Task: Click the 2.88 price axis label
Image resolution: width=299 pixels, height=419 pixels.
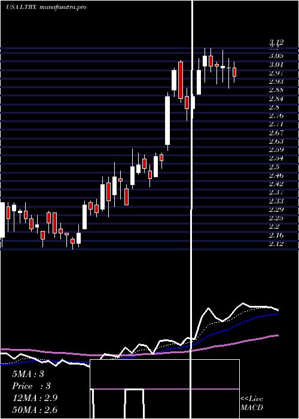Action: [x=276, y=90]
